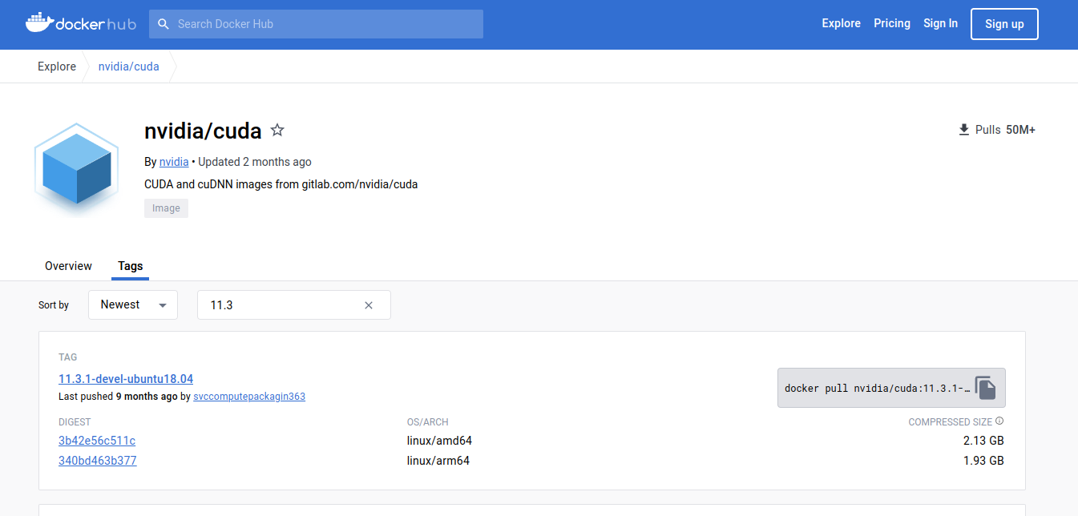This screenshot has height=516, width=1078.
Task: Open user svccomputepackagin363 profile
Action: tap(249, 397)
